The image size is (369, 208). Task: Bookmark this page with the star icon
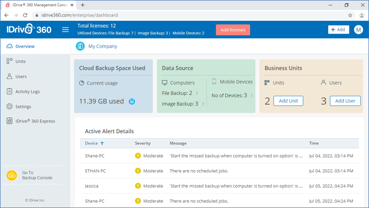pyautogui.click(x=350, y=15)
